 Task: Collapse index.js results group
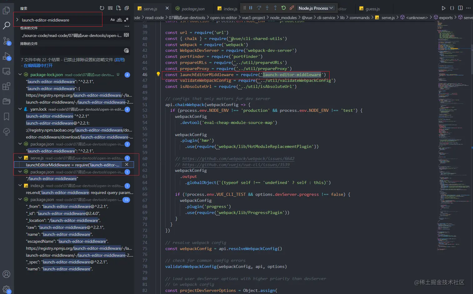tap(20, 185)
